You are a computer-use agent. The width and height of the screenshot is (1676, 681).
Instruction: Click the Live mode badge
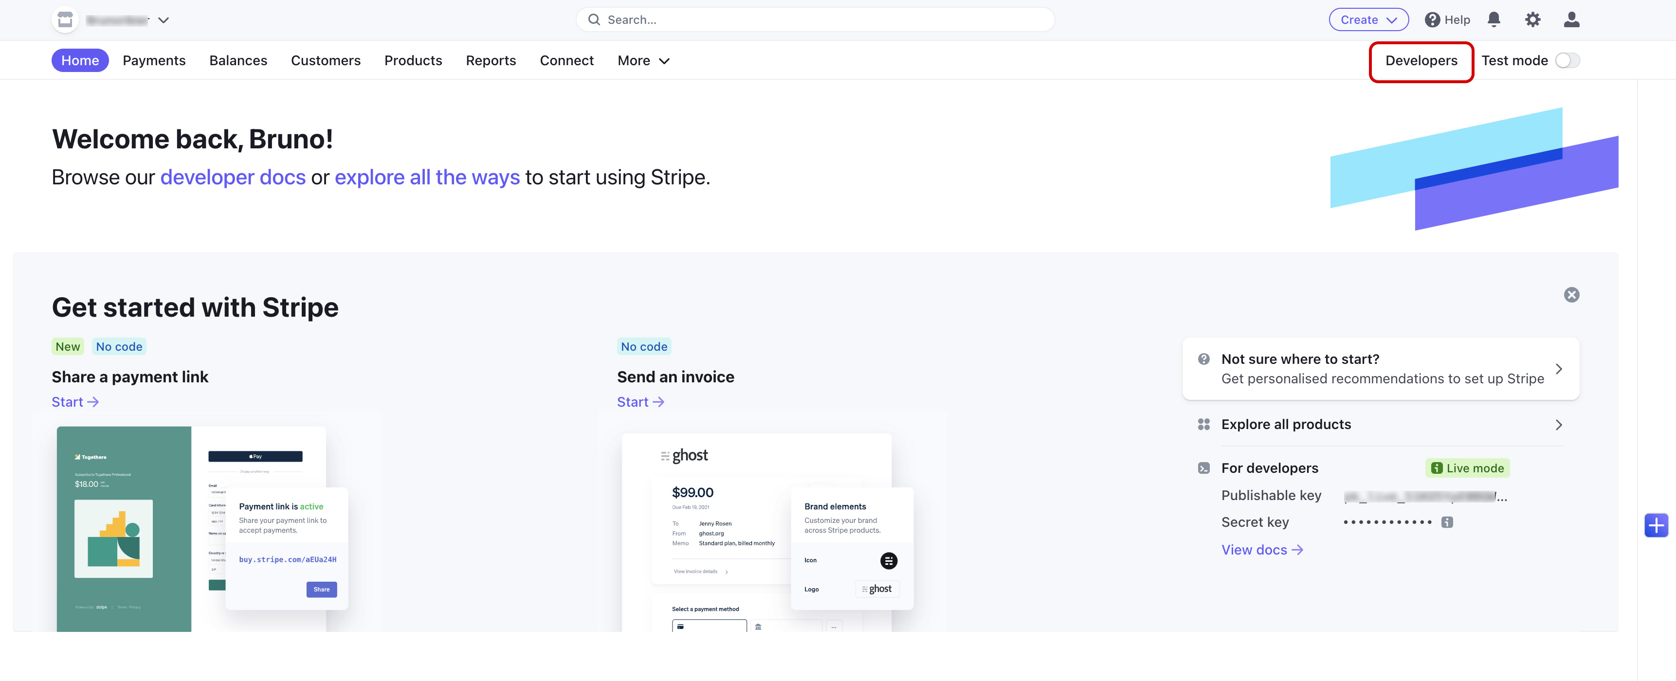coord(1467,468)
